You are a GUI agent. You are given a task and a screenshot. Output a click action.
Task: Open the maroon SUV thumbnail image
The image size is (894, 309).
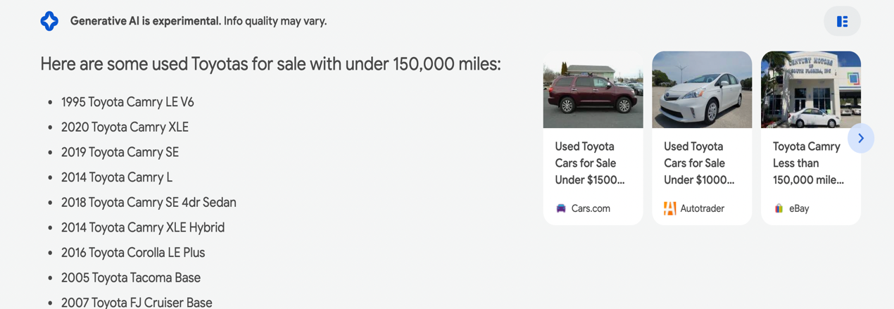[x=593, y=90]
